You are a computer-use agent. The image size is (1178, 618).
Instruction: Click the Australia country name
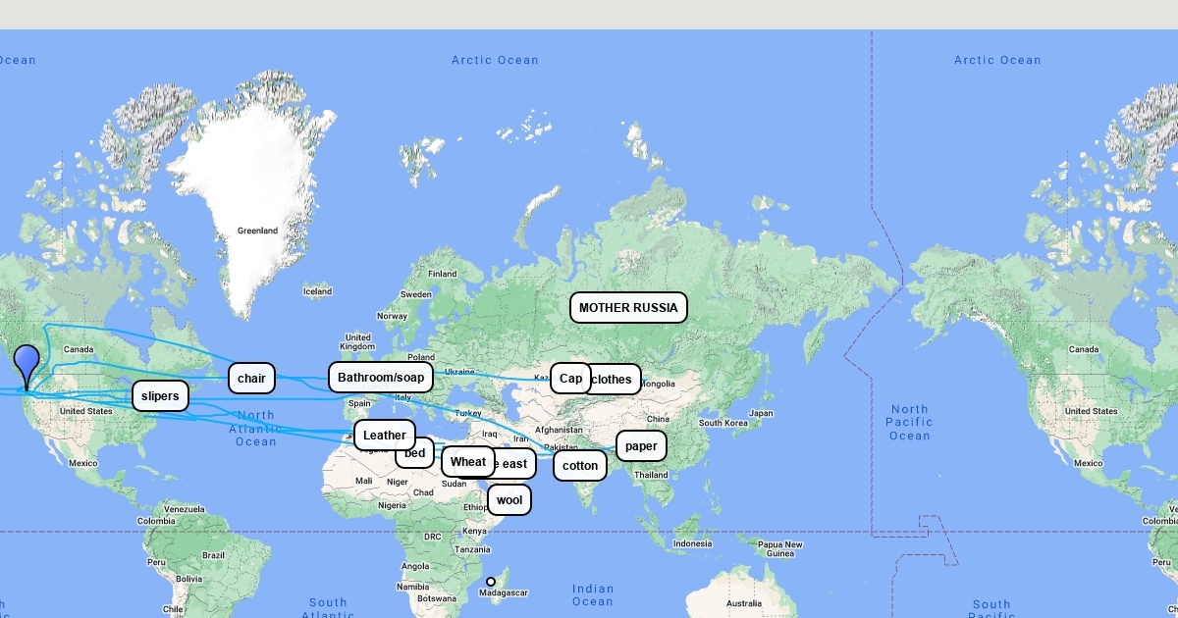click(743, 603)
